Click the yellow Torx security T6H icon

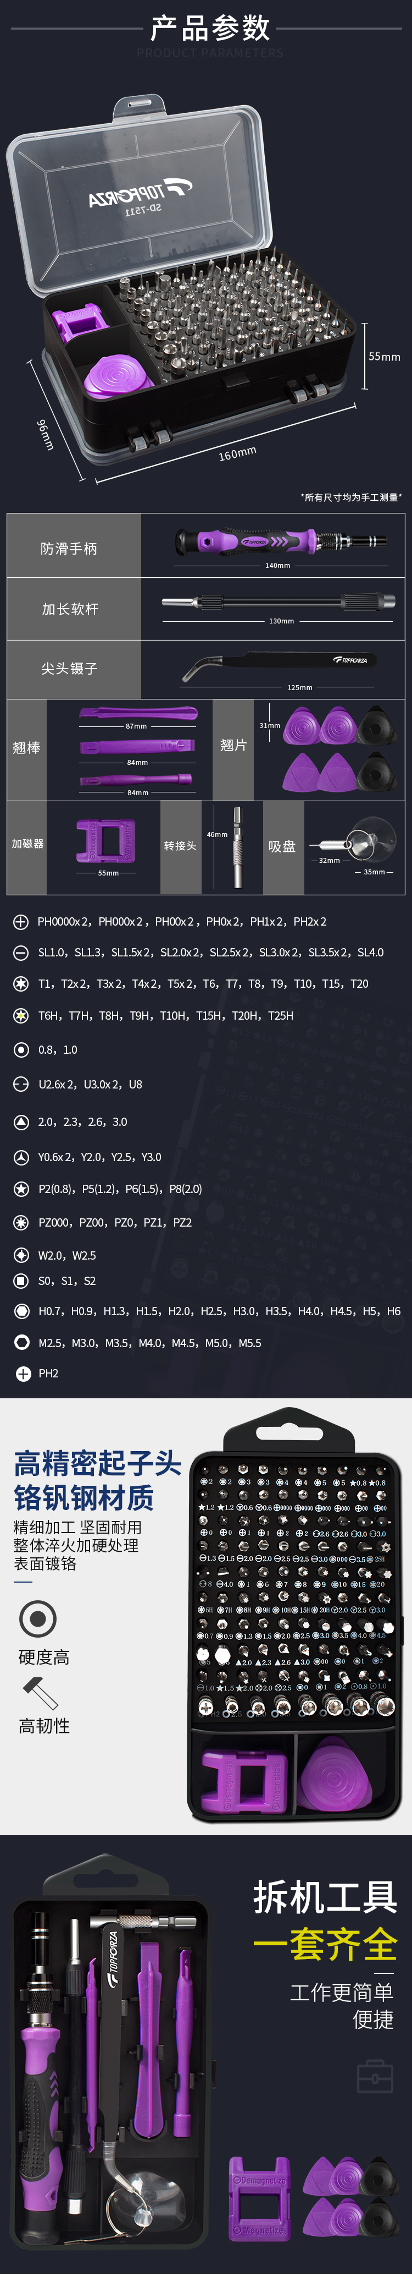(21, 1016)
